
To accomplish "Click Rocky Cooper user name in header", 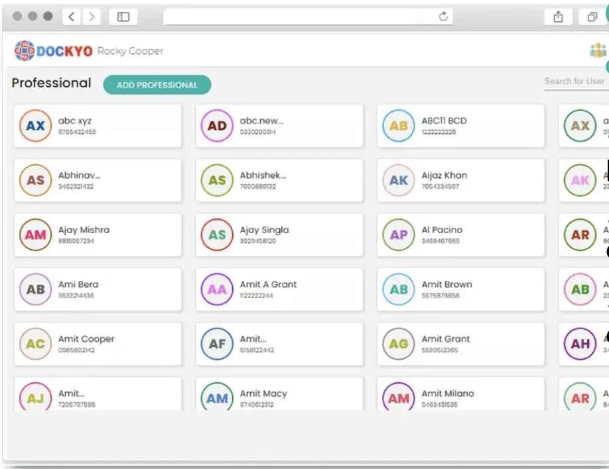I will click(130, 51).
